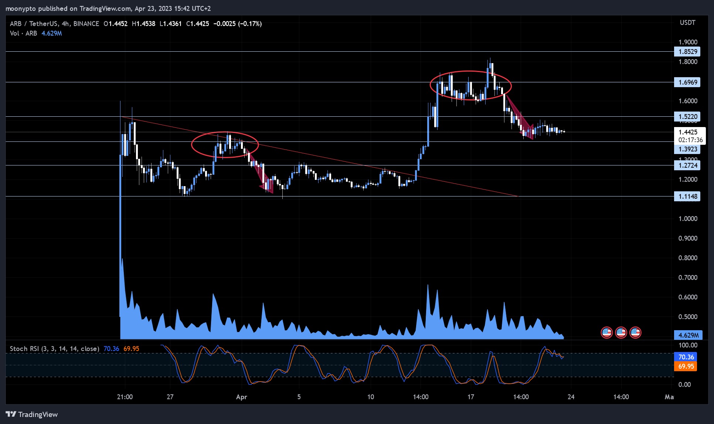Click the 0.5000 price axis tick label
Screen dimensions: 714x424
click(x=688, y=317)
